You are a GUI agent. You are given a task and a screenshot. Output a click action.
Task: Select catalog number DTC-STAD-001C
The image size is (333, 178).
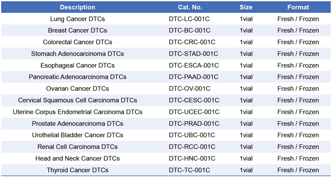[x=193, y=54]
